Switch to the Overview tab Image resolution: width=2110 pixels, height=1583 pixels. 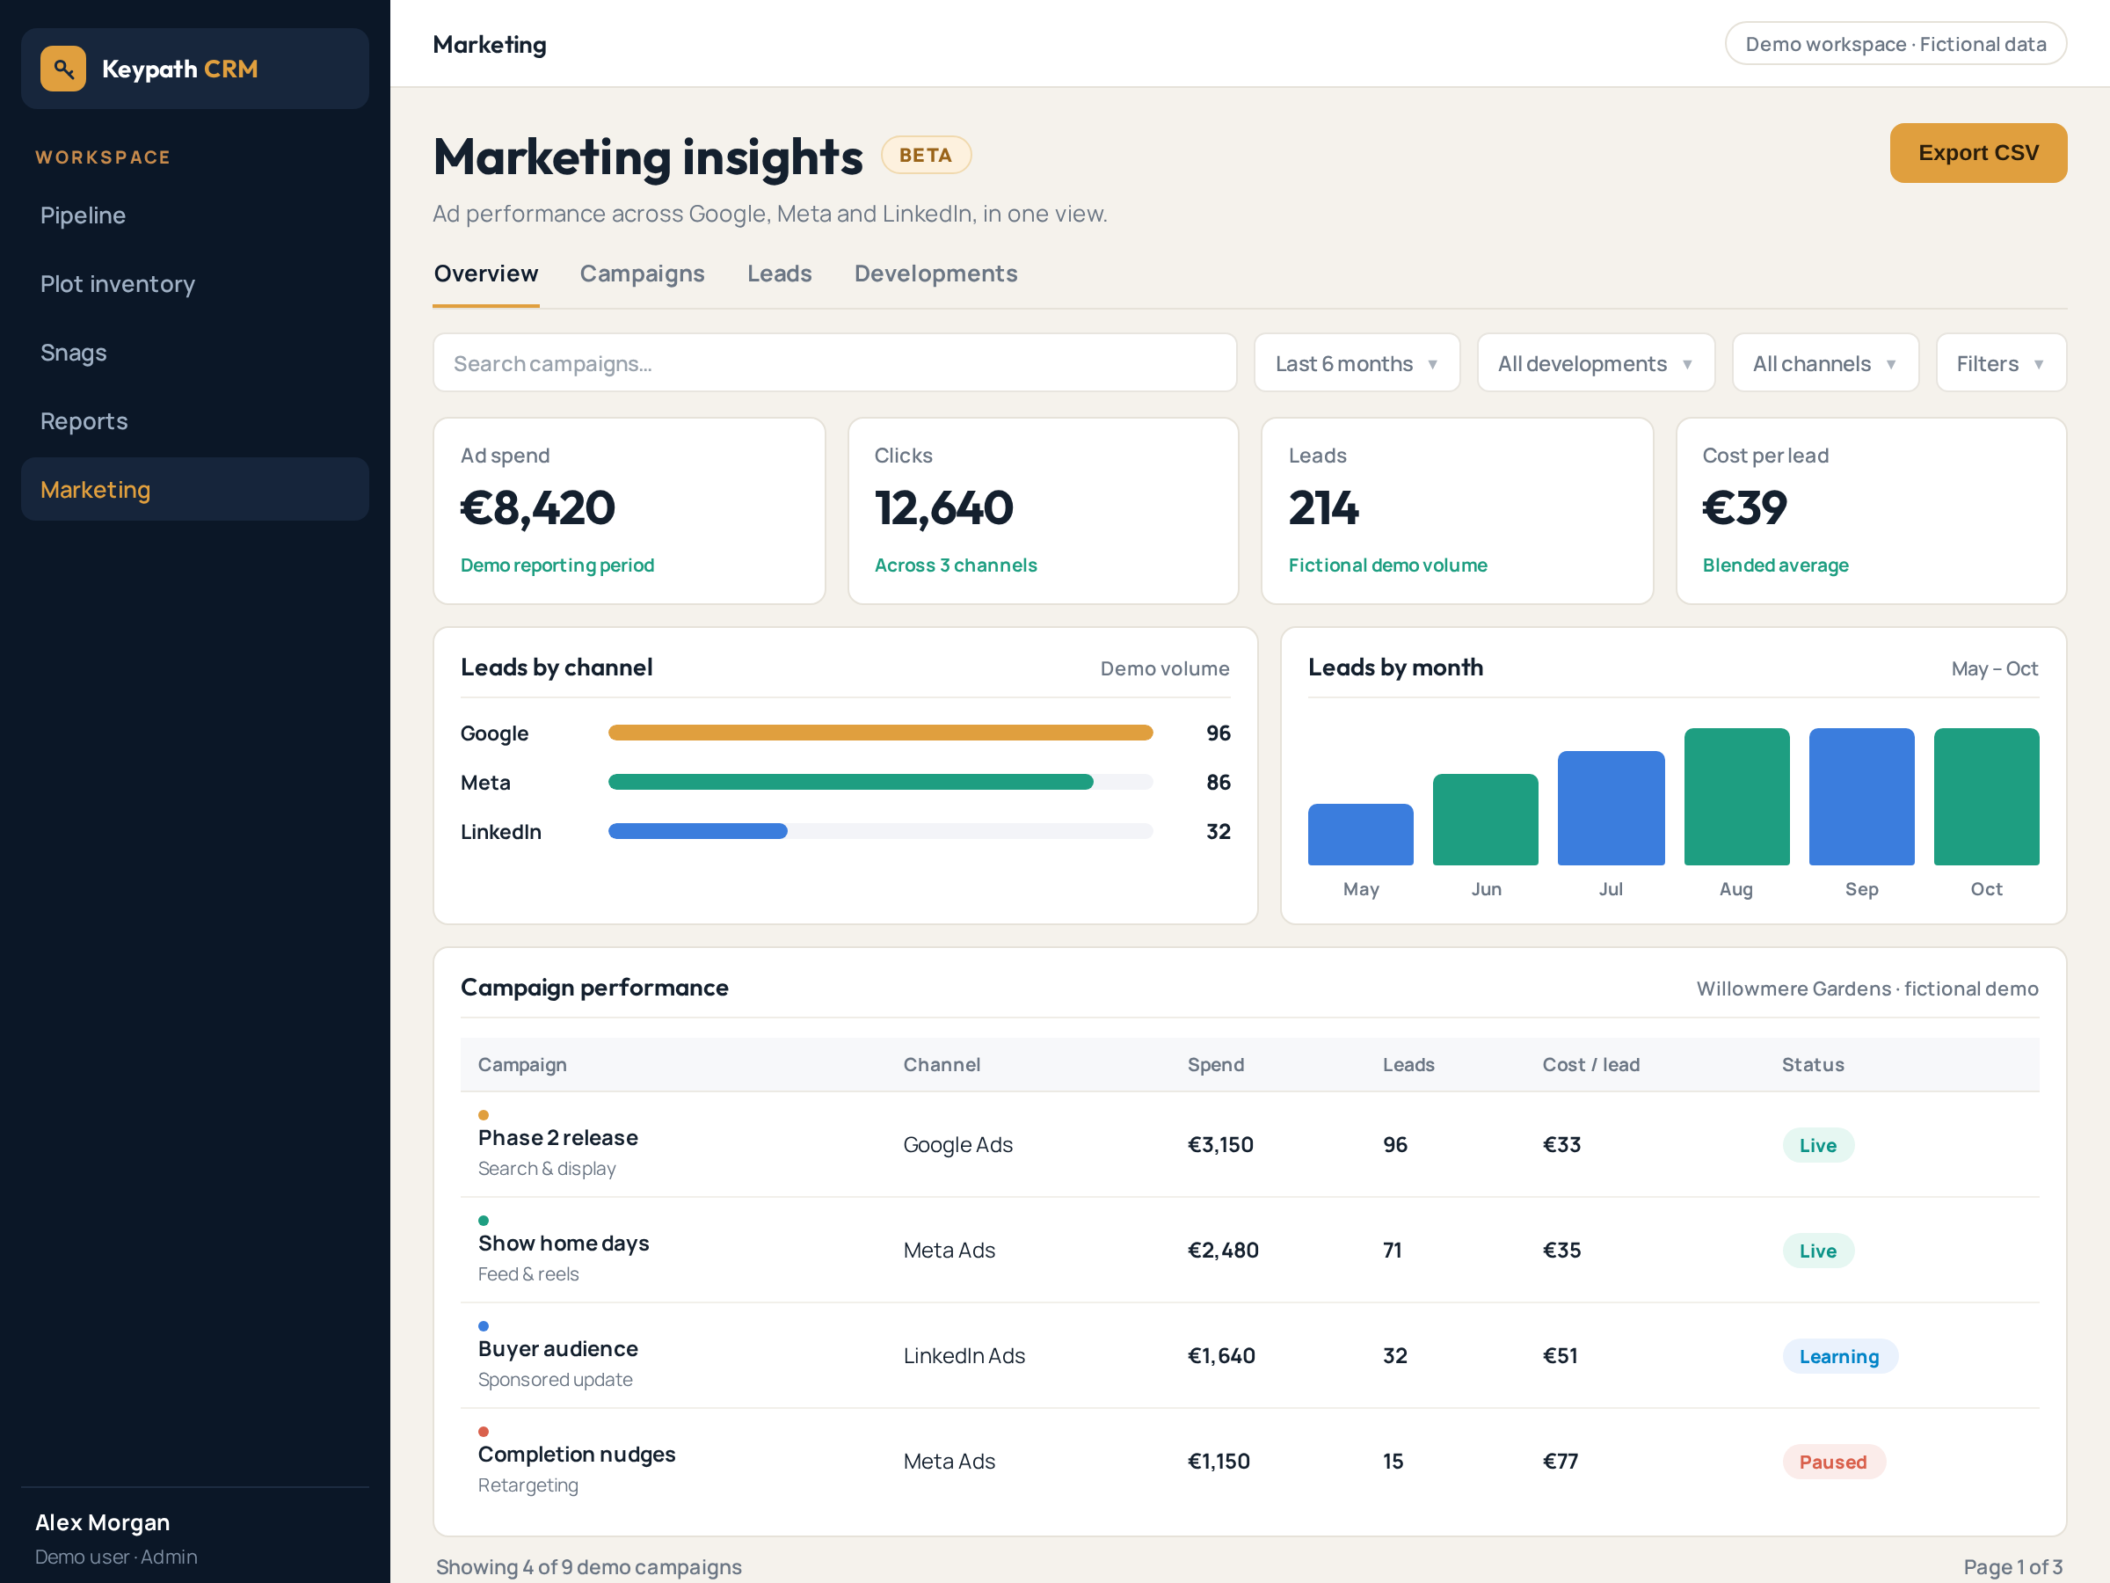(x=485, y=274)
